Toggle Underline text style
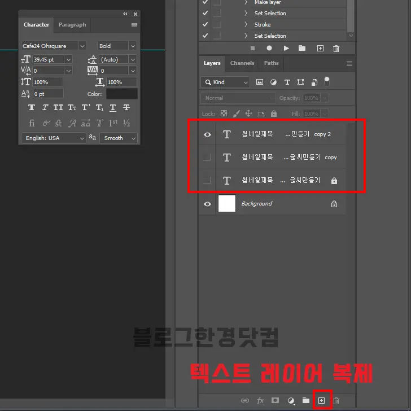This screenshot has width=411, height=411. pos(113,107)
